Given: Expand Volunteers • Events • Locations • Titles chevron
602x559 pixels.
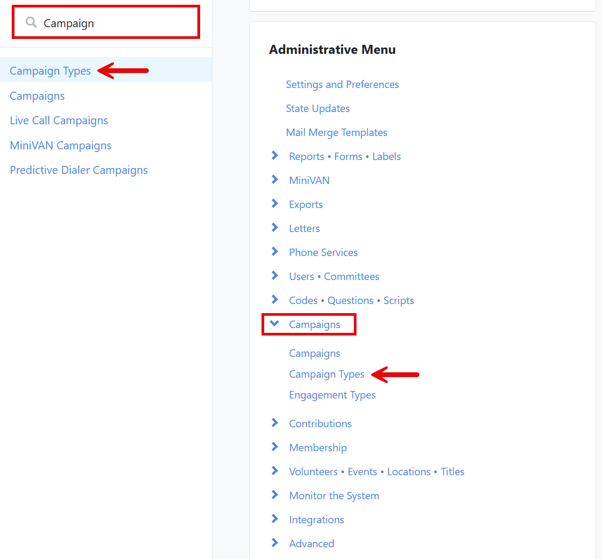Looking at the screenshot, I should [x=274, y=470].
